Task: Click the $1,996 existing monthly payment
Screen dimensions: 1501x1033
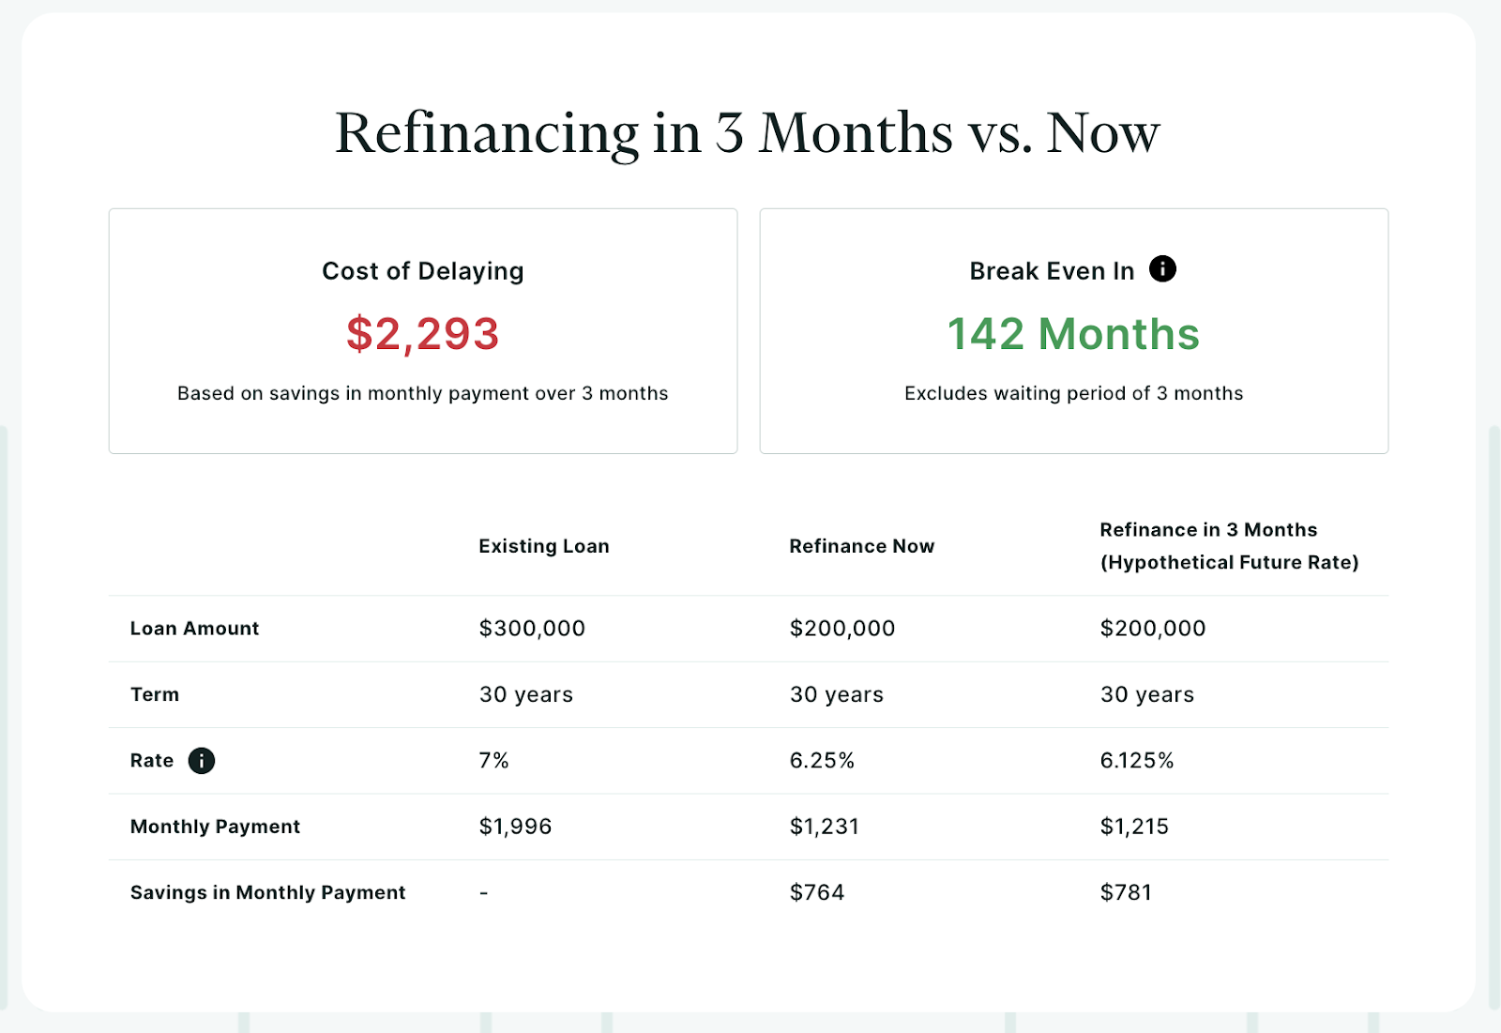Action: (515, 827)
